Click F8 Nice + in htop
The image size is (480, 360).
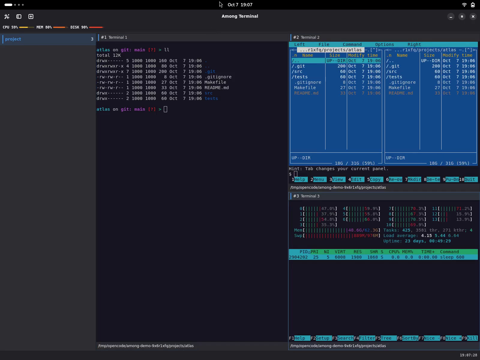coord(451,338)
